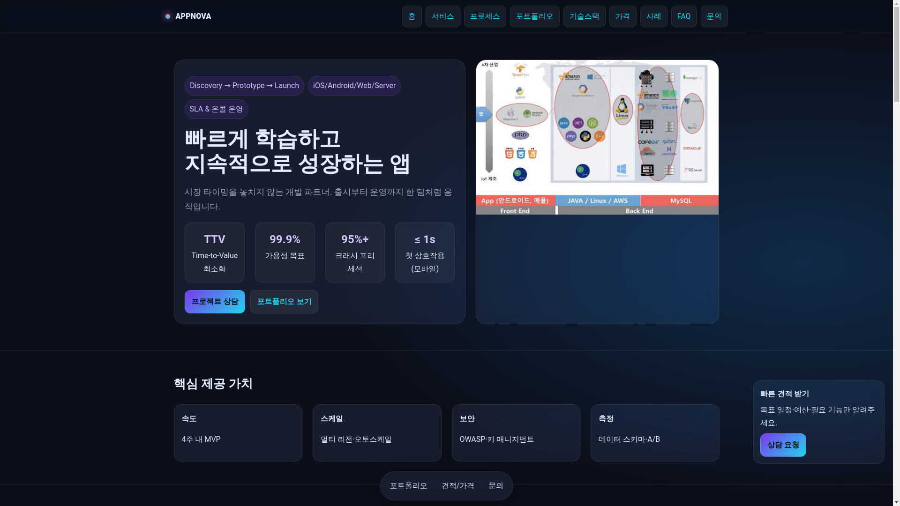Screen dimensions: 900x506
Task: Click the APPNOVA logo dot icon
Action: coord(168,16)
